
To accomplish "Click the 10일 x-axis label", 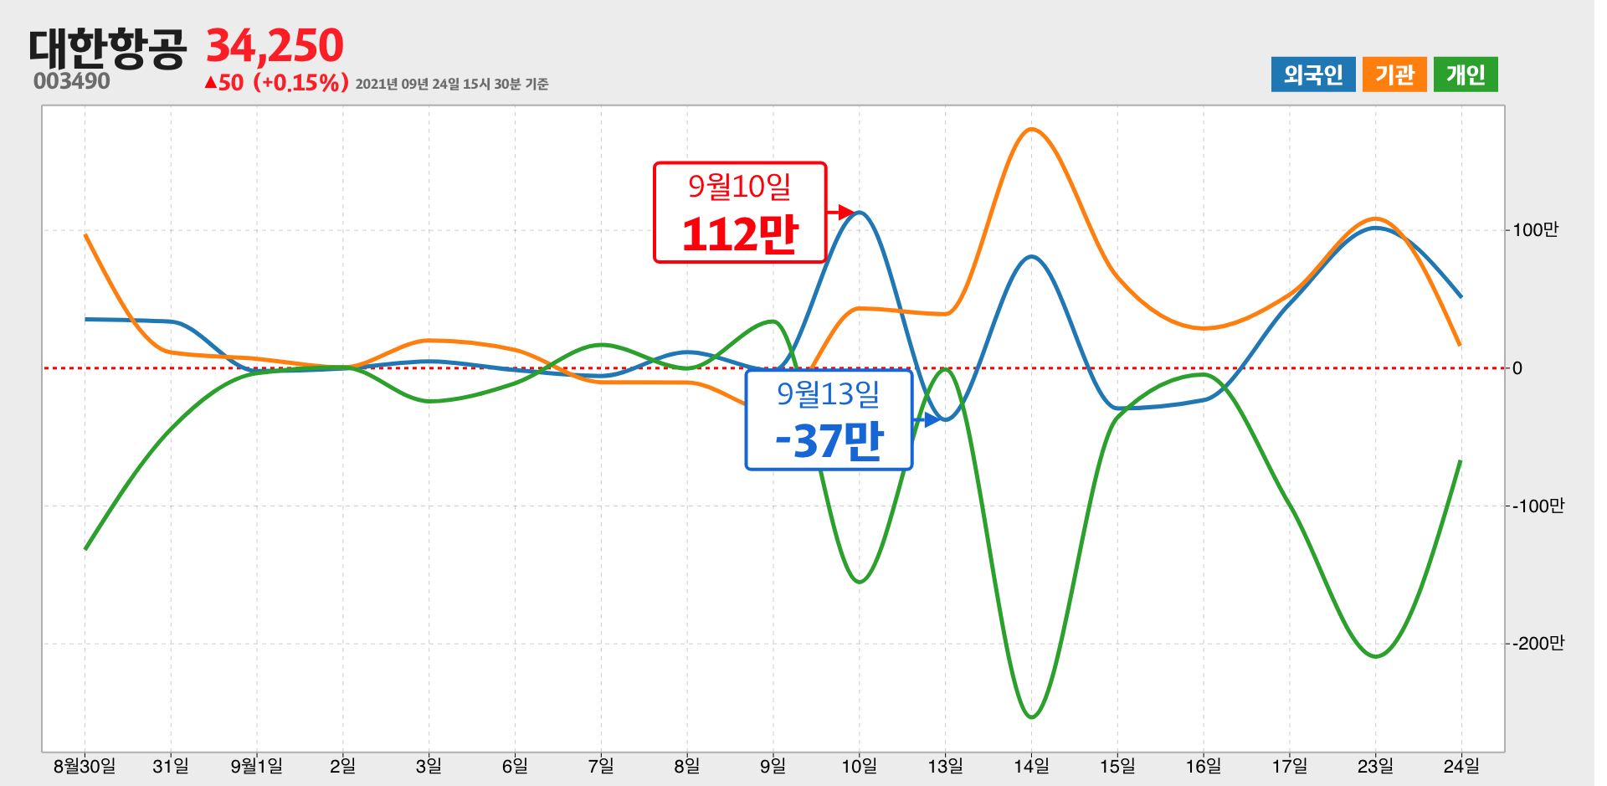I will tap(860, 766).
